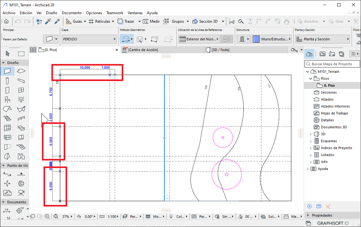This screenshot has height=227, width=361.
Task: Click the Planta y Sección button
Action: (323, 39)
